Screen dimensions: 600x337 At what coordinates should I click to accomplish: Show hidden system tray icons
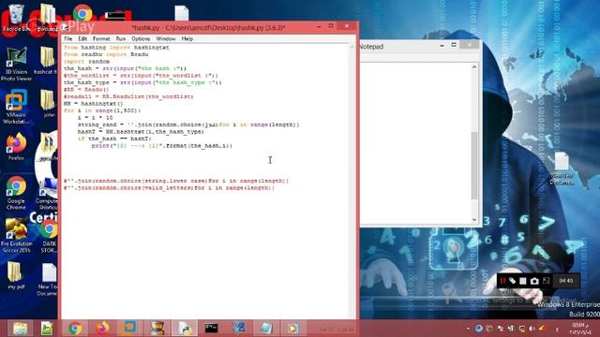tap(468, 329)
